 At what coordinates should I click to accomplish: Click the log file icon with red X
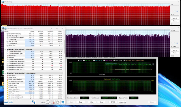pyautogui.click(x=53, y=102)
